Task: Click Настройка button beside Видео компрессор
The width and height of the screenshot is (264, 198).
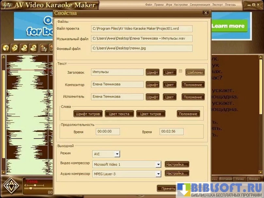Action: coord(177,164)
